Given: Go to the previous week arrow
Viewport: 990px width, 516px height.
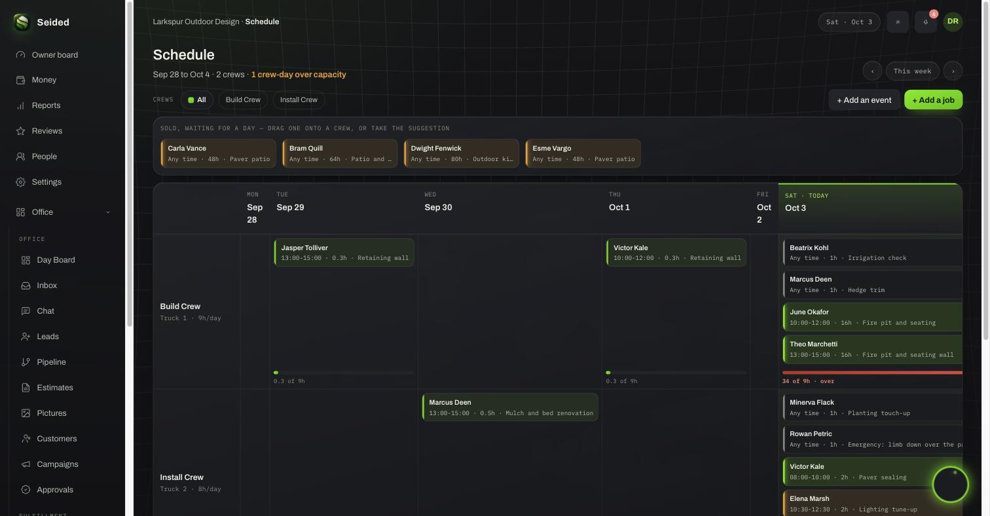Looking at the screenshot, I should [x=872, y=71].
